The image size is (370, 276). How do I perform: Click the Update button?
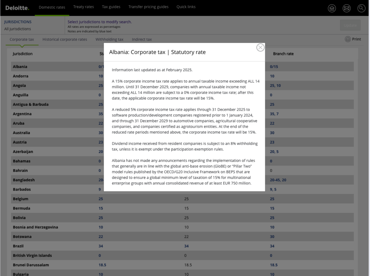[x=350, y=25]
